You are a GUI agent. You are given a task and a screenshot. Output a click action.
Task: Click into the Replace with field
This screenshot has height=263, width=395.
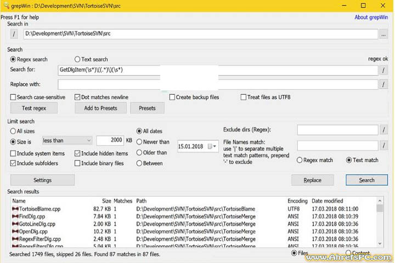(218, 84)
